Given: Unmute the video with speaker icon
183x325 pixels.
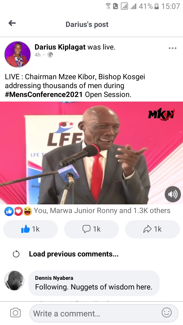Looking at the screenshot, I should [173, 194].
